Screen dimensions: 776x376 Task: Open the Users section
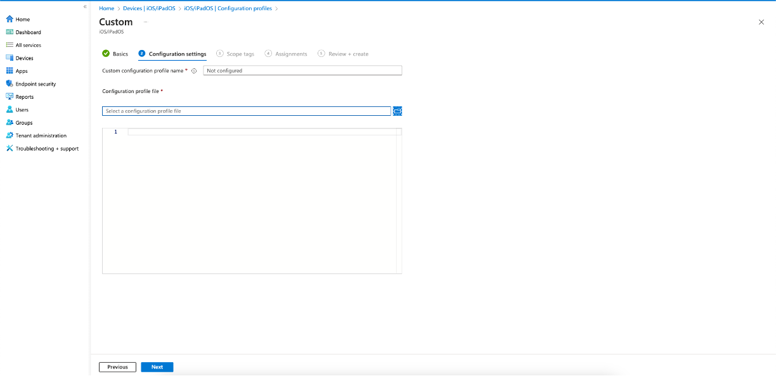point(9,110)
